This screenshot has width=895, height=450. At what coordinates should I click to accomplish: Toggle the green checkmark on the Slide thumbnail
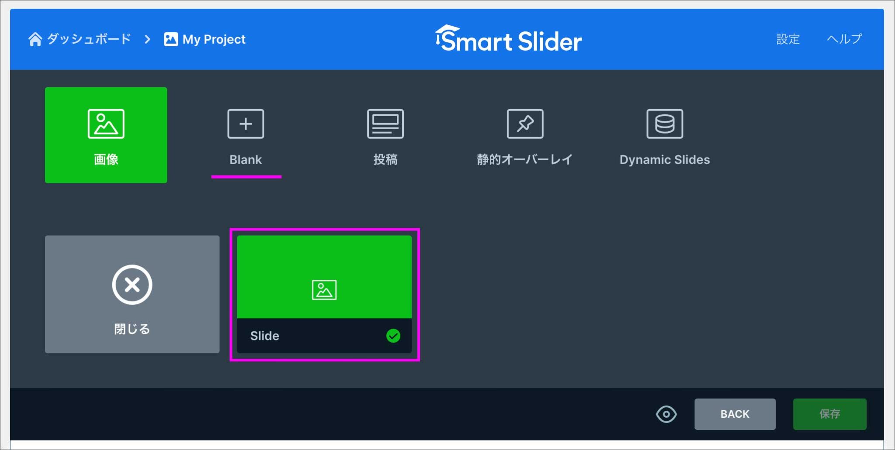point(393,336)
